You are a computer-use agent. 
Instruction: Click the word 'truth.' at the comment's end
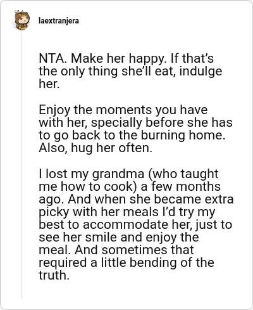(54, 275)
